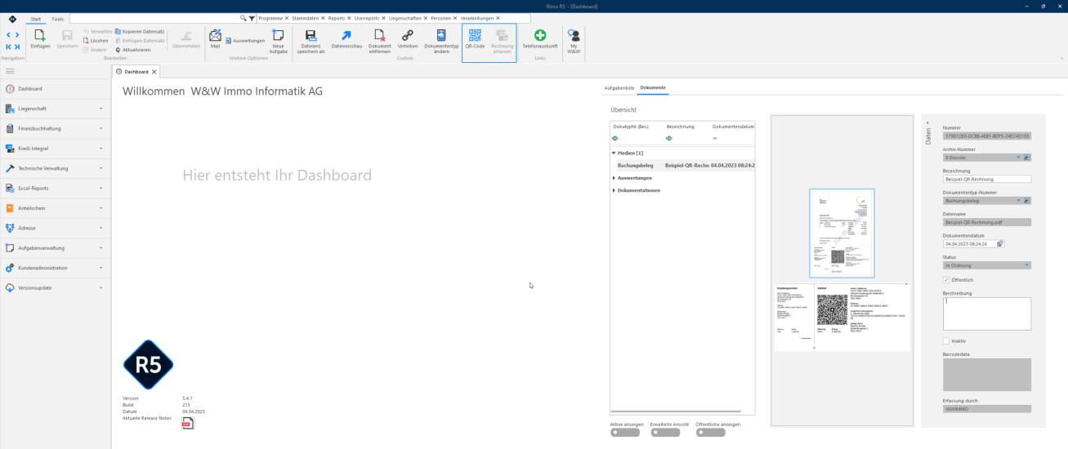Open Telefonauskunft green plus icon

tap(540, 35)
